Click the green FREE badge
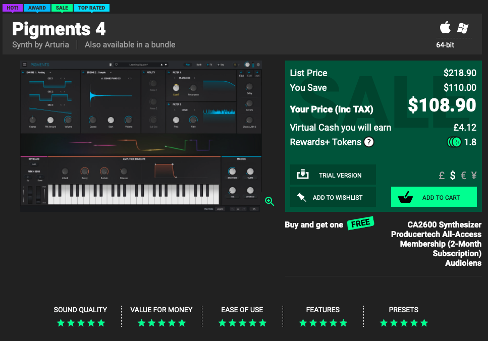The width and height of the screenshot is (488, 341). (361, 223)
